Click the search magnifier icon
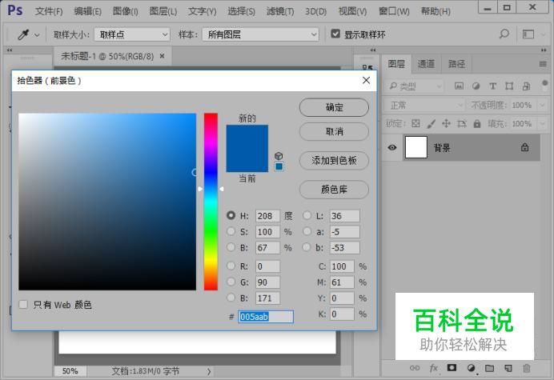Image resolution: width=554 pixels, height=380 pixels. point(504,34)
